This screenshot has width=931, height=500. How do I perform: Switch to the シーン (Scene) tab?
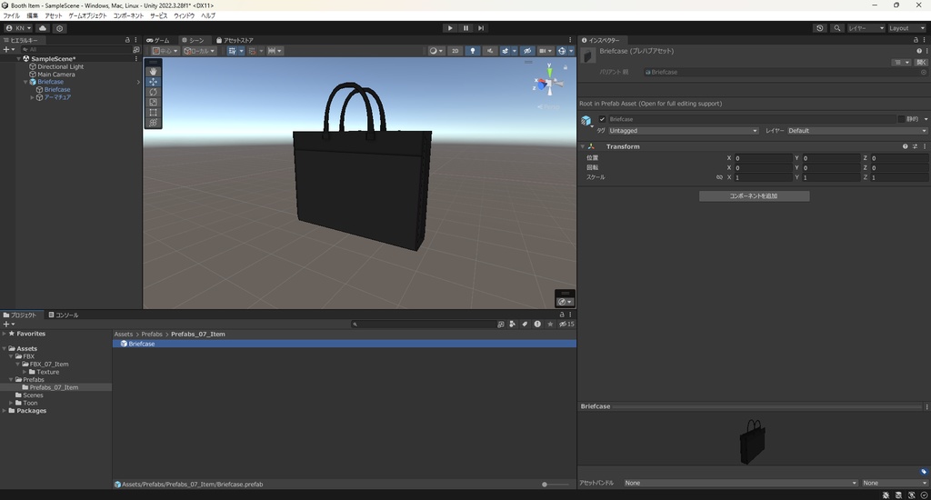tap(193, 40)
